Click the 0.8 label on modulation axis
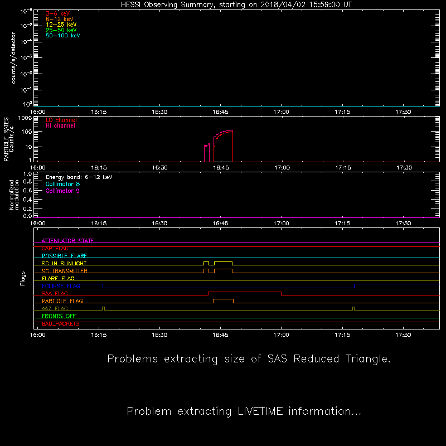The image size is (446, 446). click(x=27, y=182)
